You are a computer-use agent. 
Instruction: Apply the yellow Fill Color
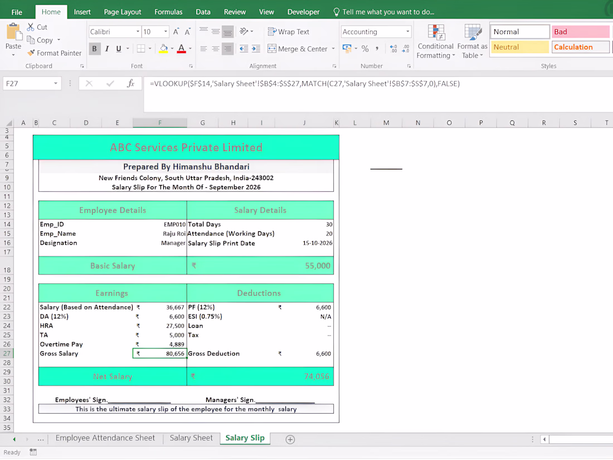[163, 49]
